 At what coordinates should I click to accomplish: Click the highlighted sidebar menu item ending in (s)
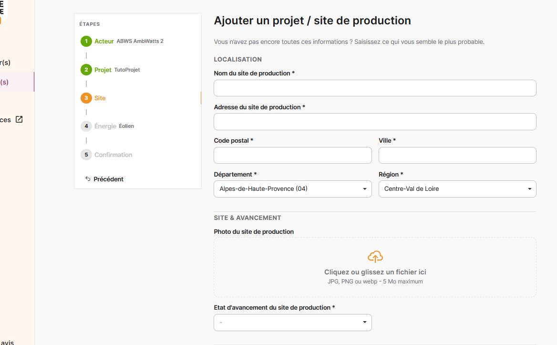click(17, 82)
